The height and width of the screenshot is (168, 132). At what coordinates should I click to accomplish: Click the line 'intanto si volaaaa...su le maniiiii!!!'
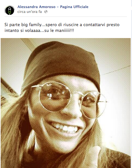click(39, 31)
